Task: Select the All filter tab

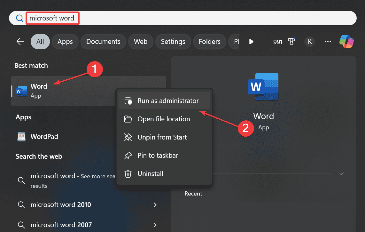Action: [40, 42]
